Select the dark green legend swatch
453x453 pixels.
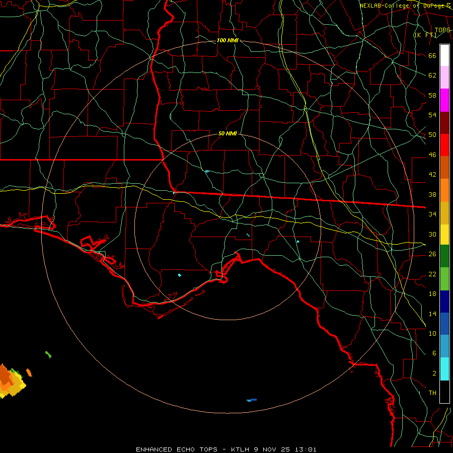pos(444,256)
